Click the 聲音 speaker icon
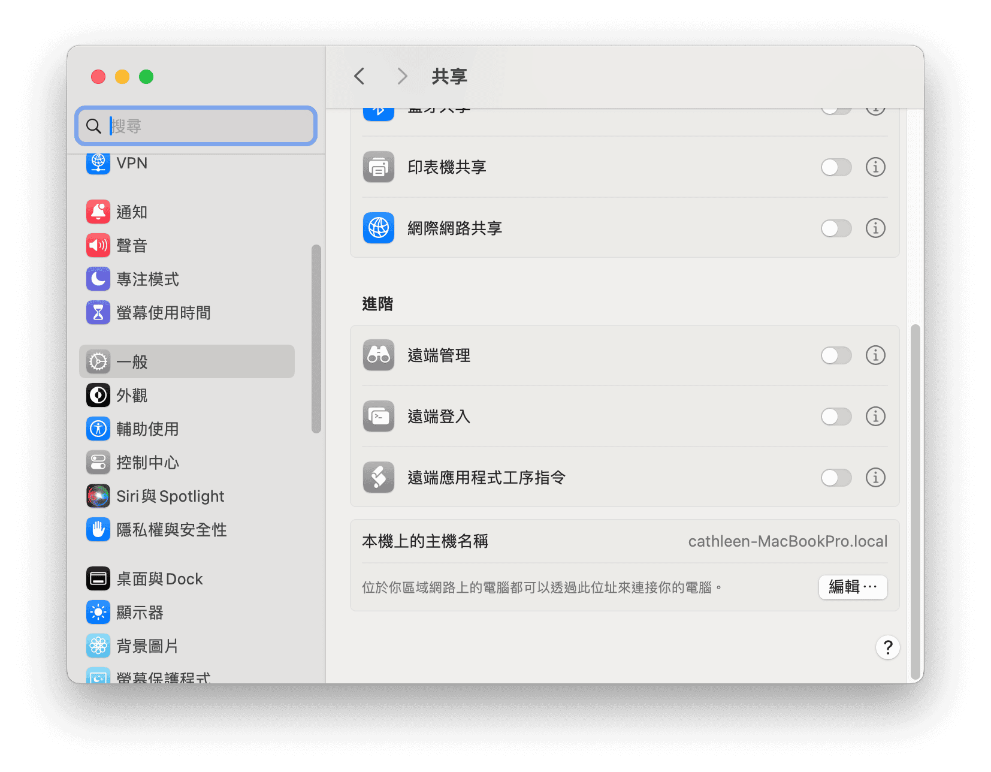 coord(98,245)
